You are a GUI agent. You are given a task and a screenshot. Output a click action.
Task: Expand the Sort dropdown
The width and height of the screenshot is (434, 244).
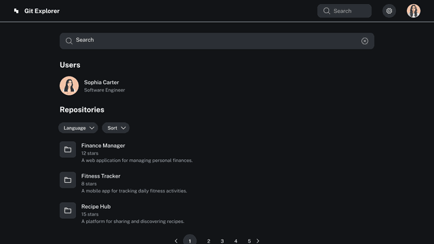[x=116, y=128]
